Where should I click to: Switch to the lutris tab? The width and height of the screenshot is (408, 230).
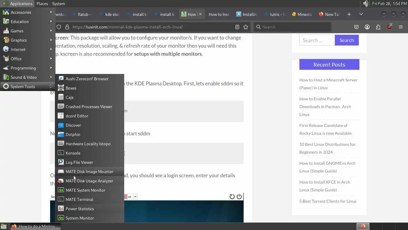click(x=274, y=14)
